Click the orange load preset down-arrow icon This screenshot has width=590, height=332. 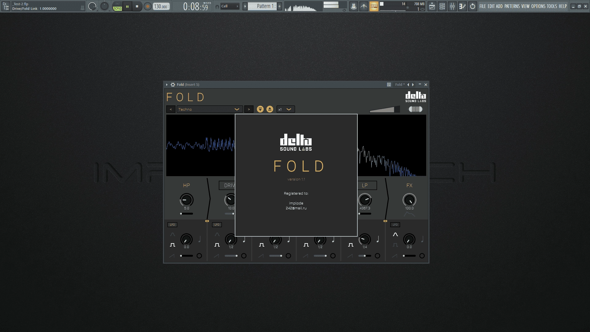(260, 109)
